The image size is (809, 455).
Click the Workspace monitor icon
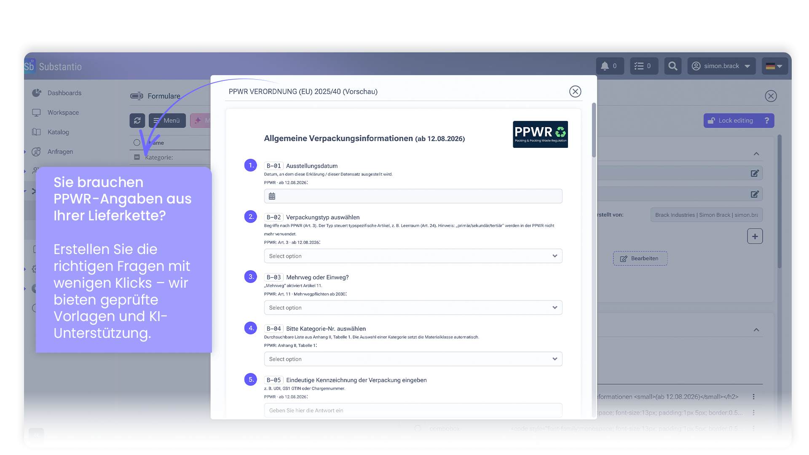pyautogui.click(x=37, y=112)
